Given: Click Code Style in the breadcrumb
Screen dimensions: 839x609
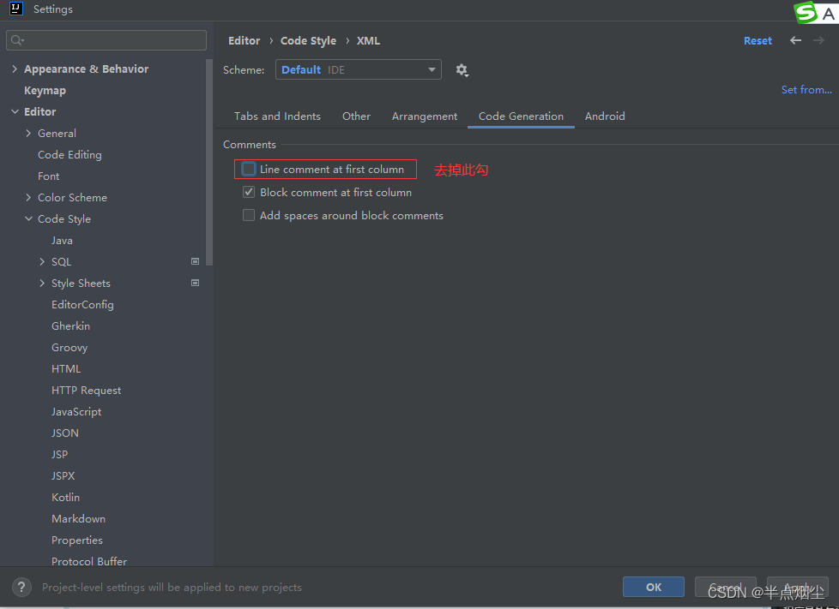Looking at the screenshot, I should coord(308,40).
